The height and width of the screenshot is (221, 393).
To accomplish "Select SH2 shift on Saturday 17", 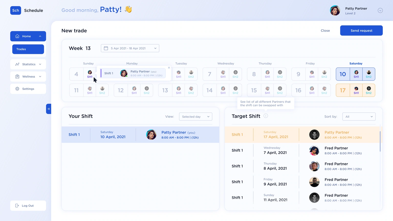I will [x=369, y=90].
